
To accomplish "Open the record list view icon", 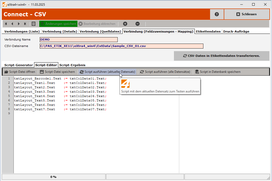I will click(x=33, y=23).
